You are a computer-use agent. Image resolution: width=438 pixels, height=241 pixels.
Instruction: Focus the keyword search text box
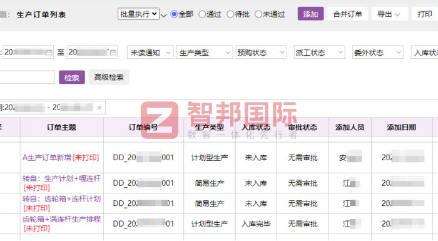(27, 77)
